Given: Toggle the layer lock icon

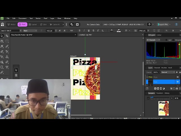Looking at the screenshot, I should [180, 72].
